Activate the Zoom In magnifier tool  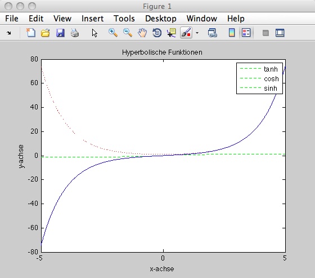pyautogui.click(x=113, y=33)
